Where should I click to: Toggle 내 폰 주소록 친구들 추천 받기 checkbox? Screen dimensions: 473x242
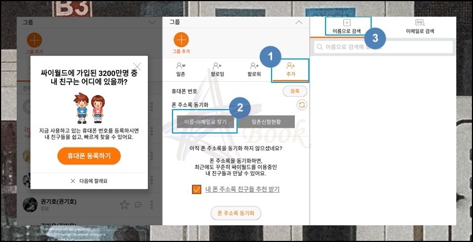(x=196, y=189)
